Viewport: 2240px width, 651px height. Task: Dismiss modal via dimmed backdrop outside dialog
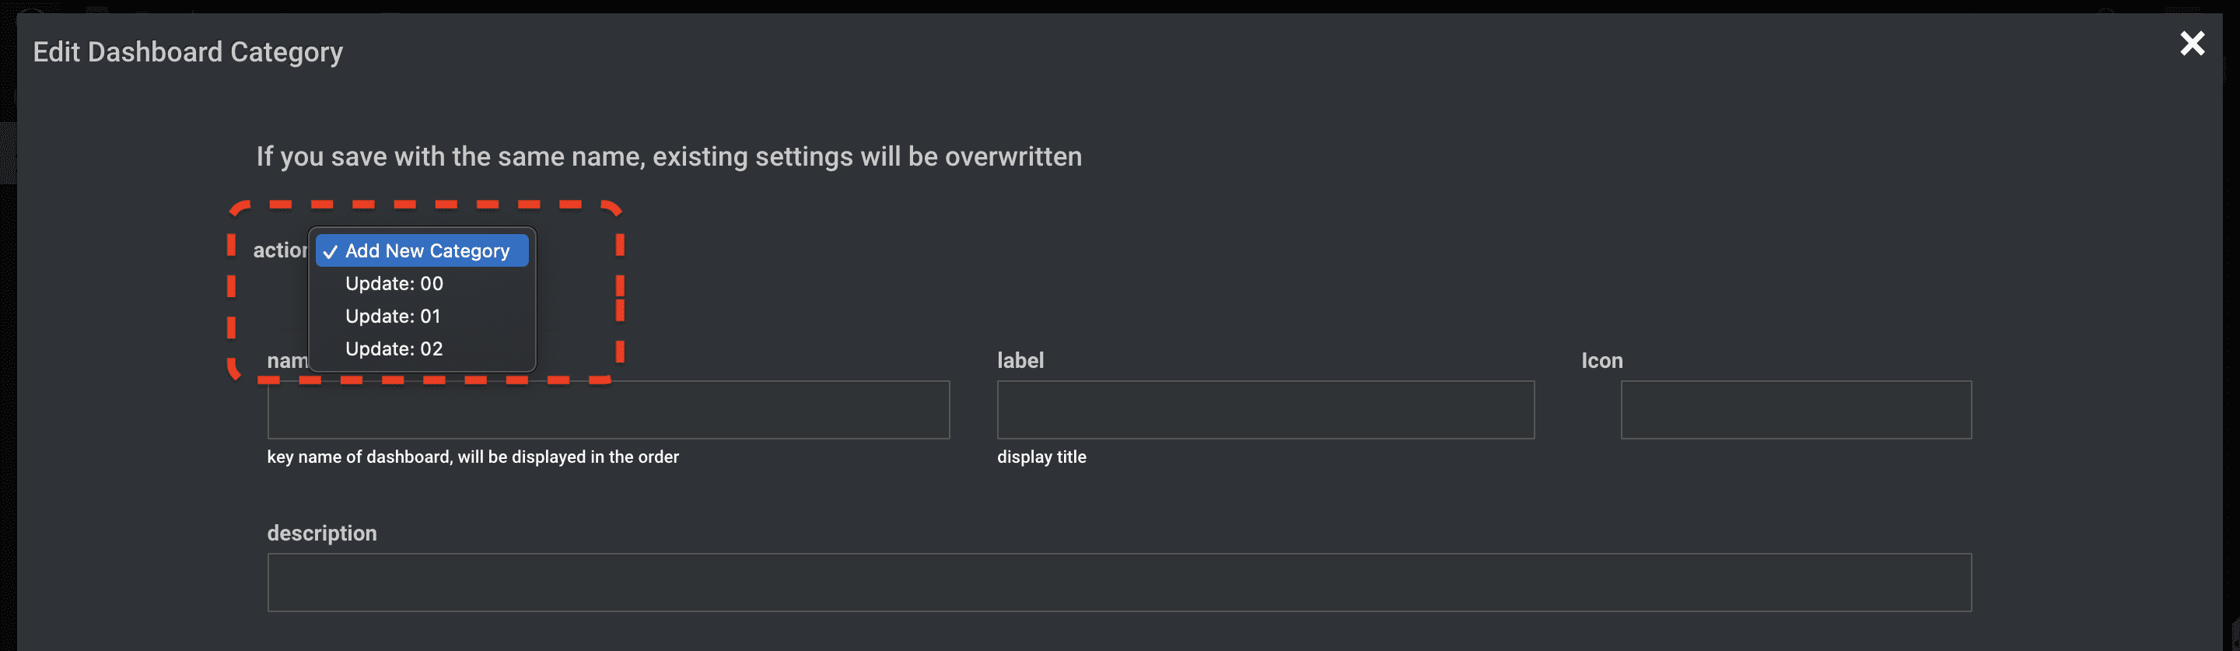click(7, 348)
